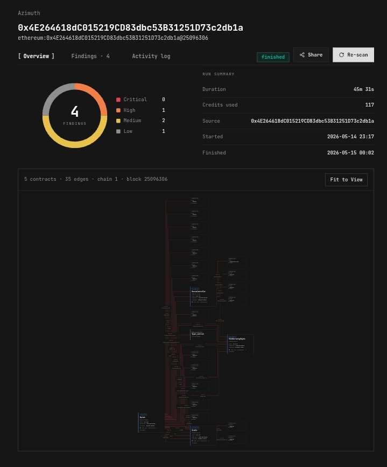Click the Share button
Image resolution: width=387 pixels, height=467 pixels.
[311, 55]
